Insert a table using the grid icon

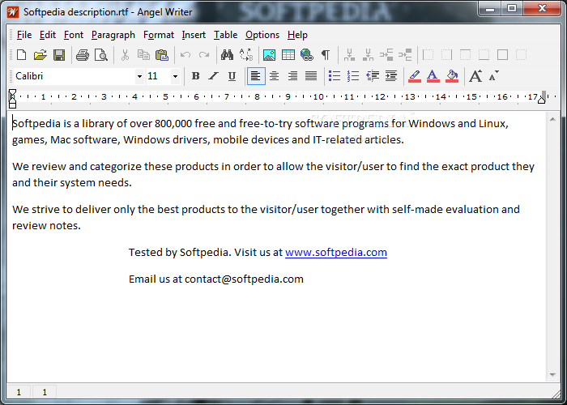pyautogui.click(x=288, y=55)
